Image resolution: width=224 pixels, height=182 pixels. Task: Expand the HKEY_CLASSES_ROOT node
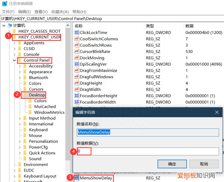tap(9, 31)
